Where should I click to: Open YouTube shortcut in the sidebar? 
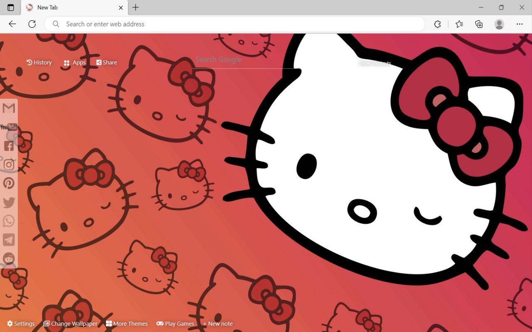click(9, 127)
